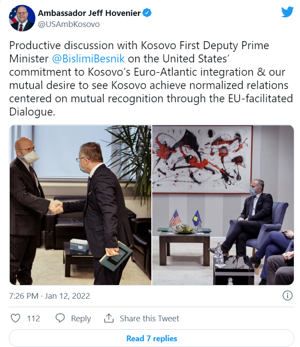Click the abstract painting in right photo
The width and height of the screenshot is (300, 347).
point(203,159)
